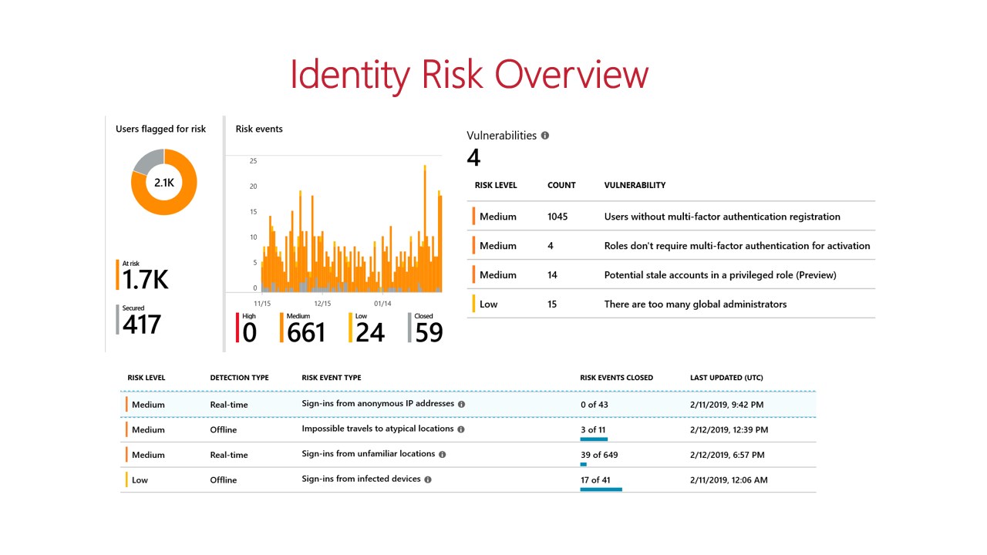Click date 2/11/2019, 12:06 AM
The height and width of the screenshot is (555, 987).
729,480
